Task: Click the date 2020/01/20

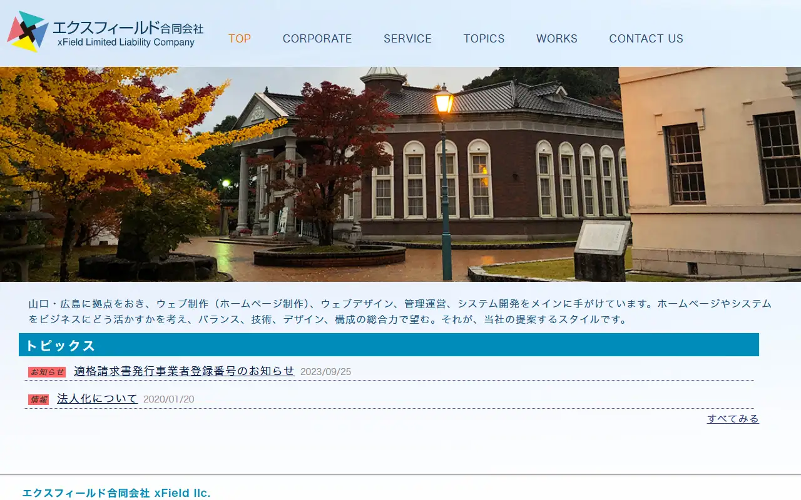Action: pos(168,399)
